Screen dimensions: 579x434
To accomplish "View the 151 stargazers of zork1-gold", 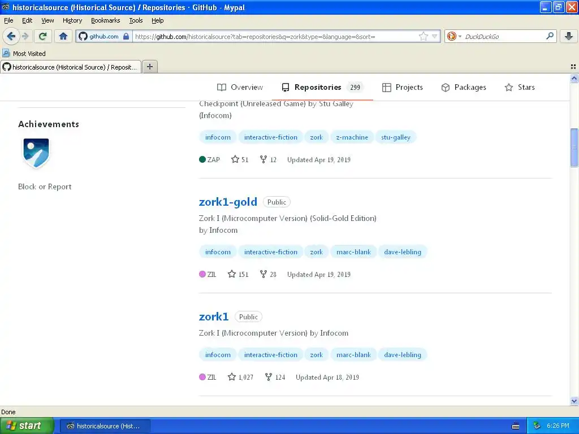I will tap(238, 274).
